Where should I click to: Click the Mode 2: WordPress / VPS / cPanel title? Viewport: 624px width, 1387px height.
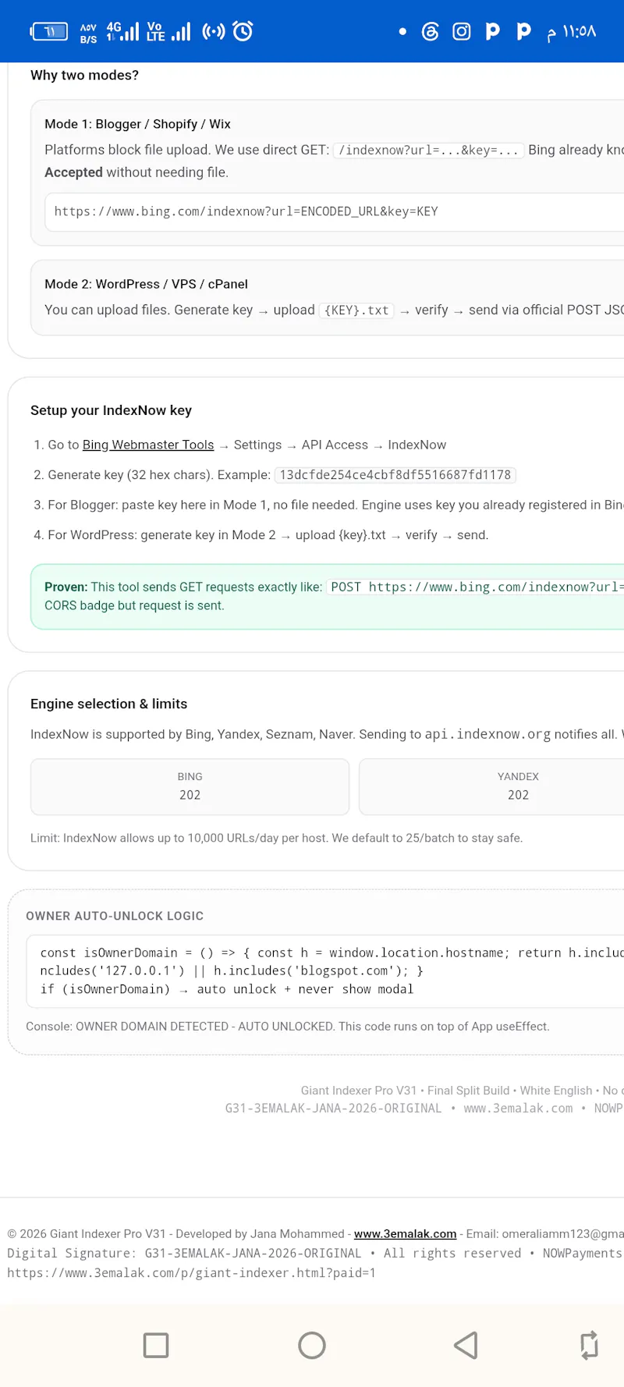(146, 284)
